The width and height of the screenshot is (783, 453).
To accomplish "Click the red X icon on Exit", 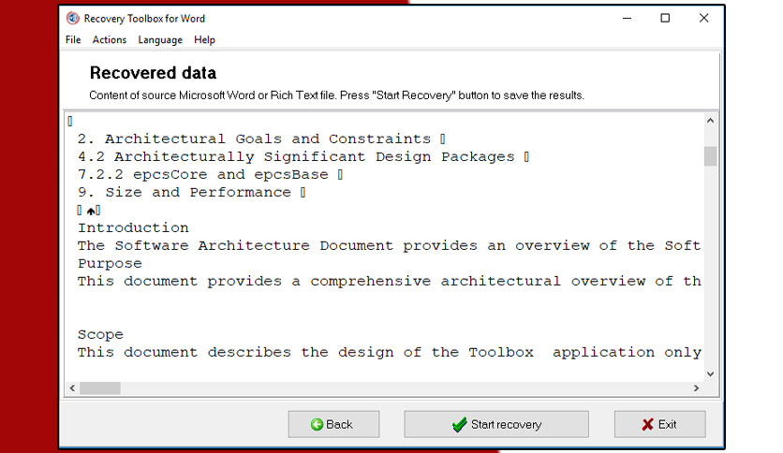I will pyautogui.click(x=648, y=425).
